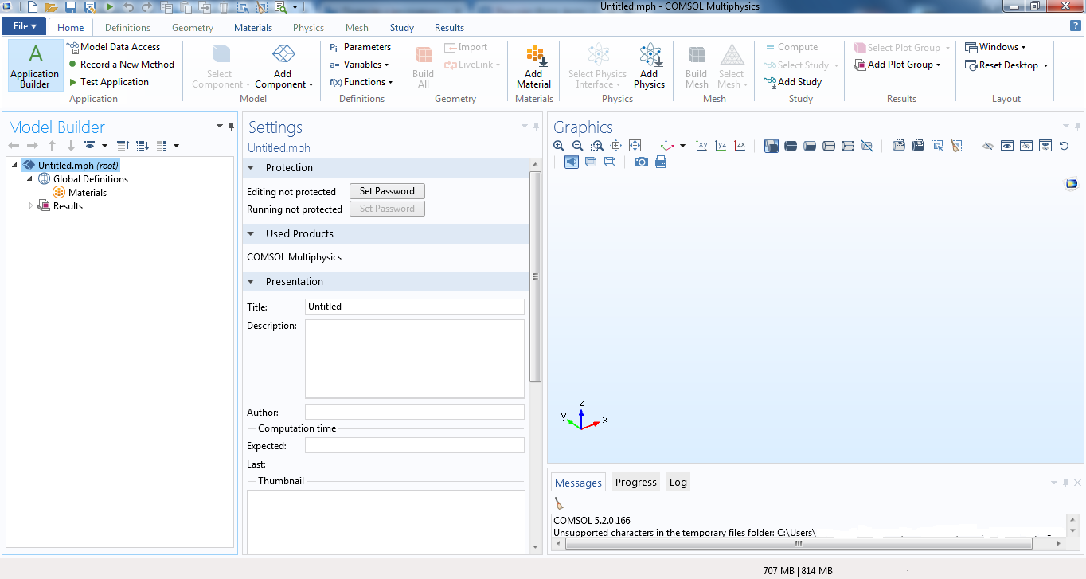The image size is (1086, 579).
Task: Click the Add Material icon
Action: [x=533, y=56]
